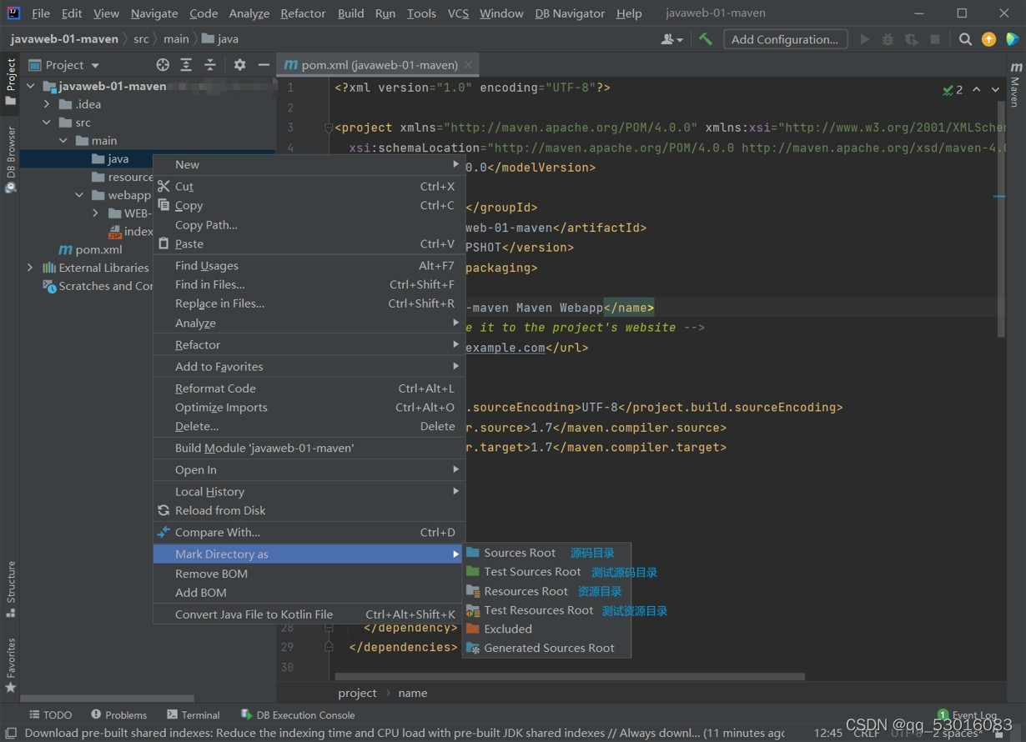Click Add Configuration... button
1026x742 pixels.
coord(785,39)
